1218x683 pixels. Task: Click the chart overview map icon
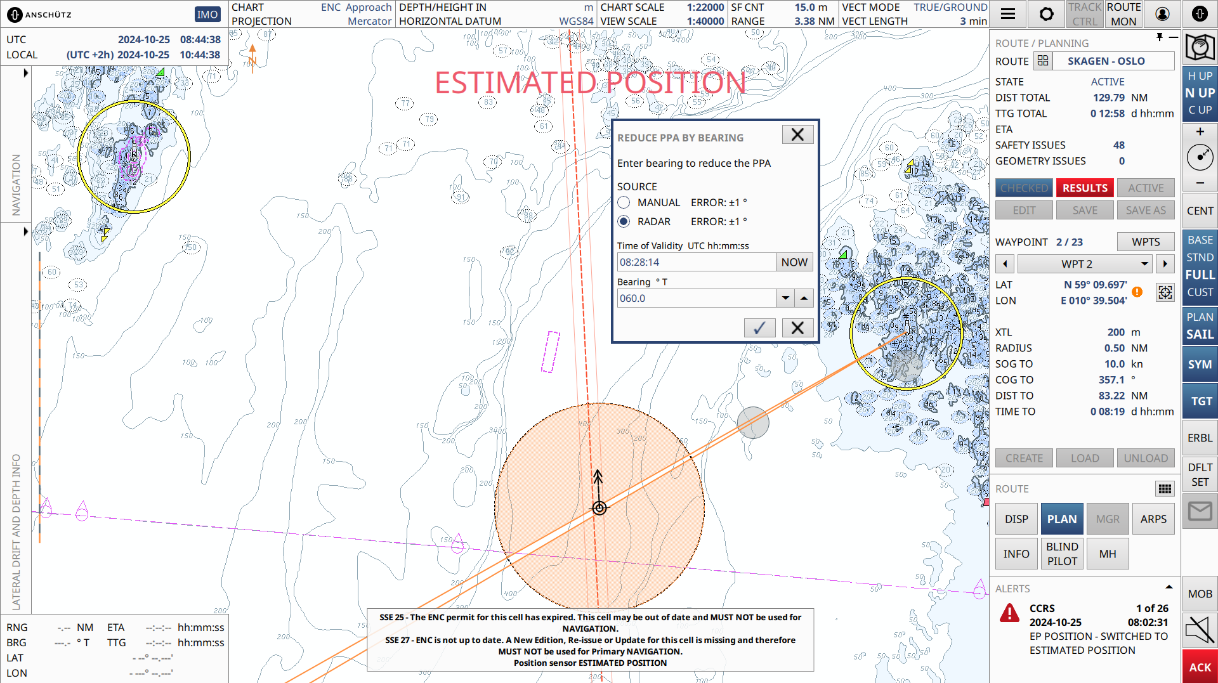1200,46
